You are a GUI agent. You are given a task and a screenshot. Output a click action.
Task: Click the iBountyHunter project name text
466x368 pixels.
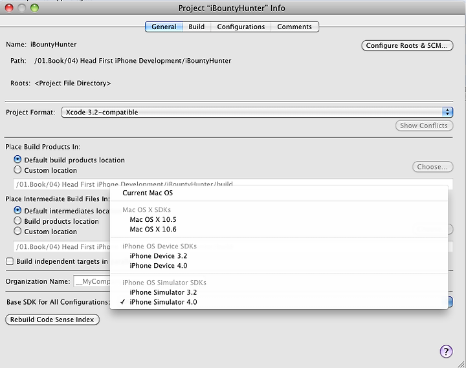tap(54, 45)
